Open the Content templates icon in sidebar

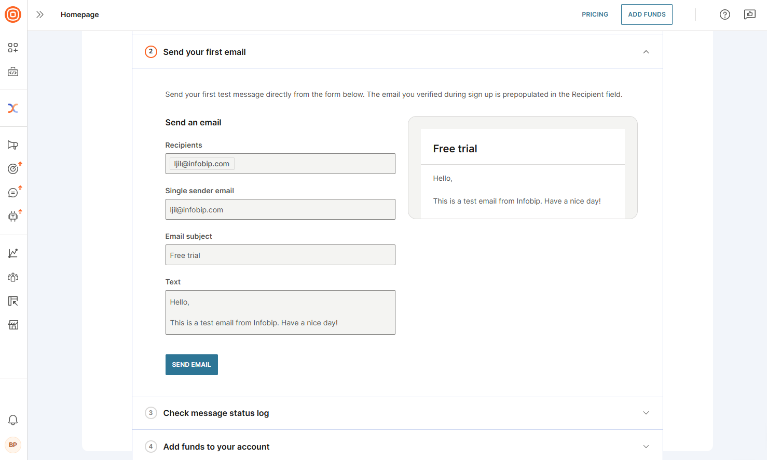(13, 301)
